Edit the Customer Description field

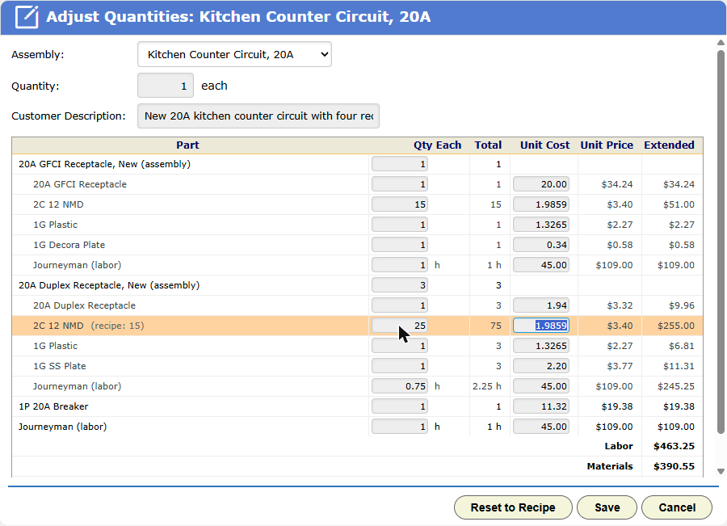click(258, 116)
